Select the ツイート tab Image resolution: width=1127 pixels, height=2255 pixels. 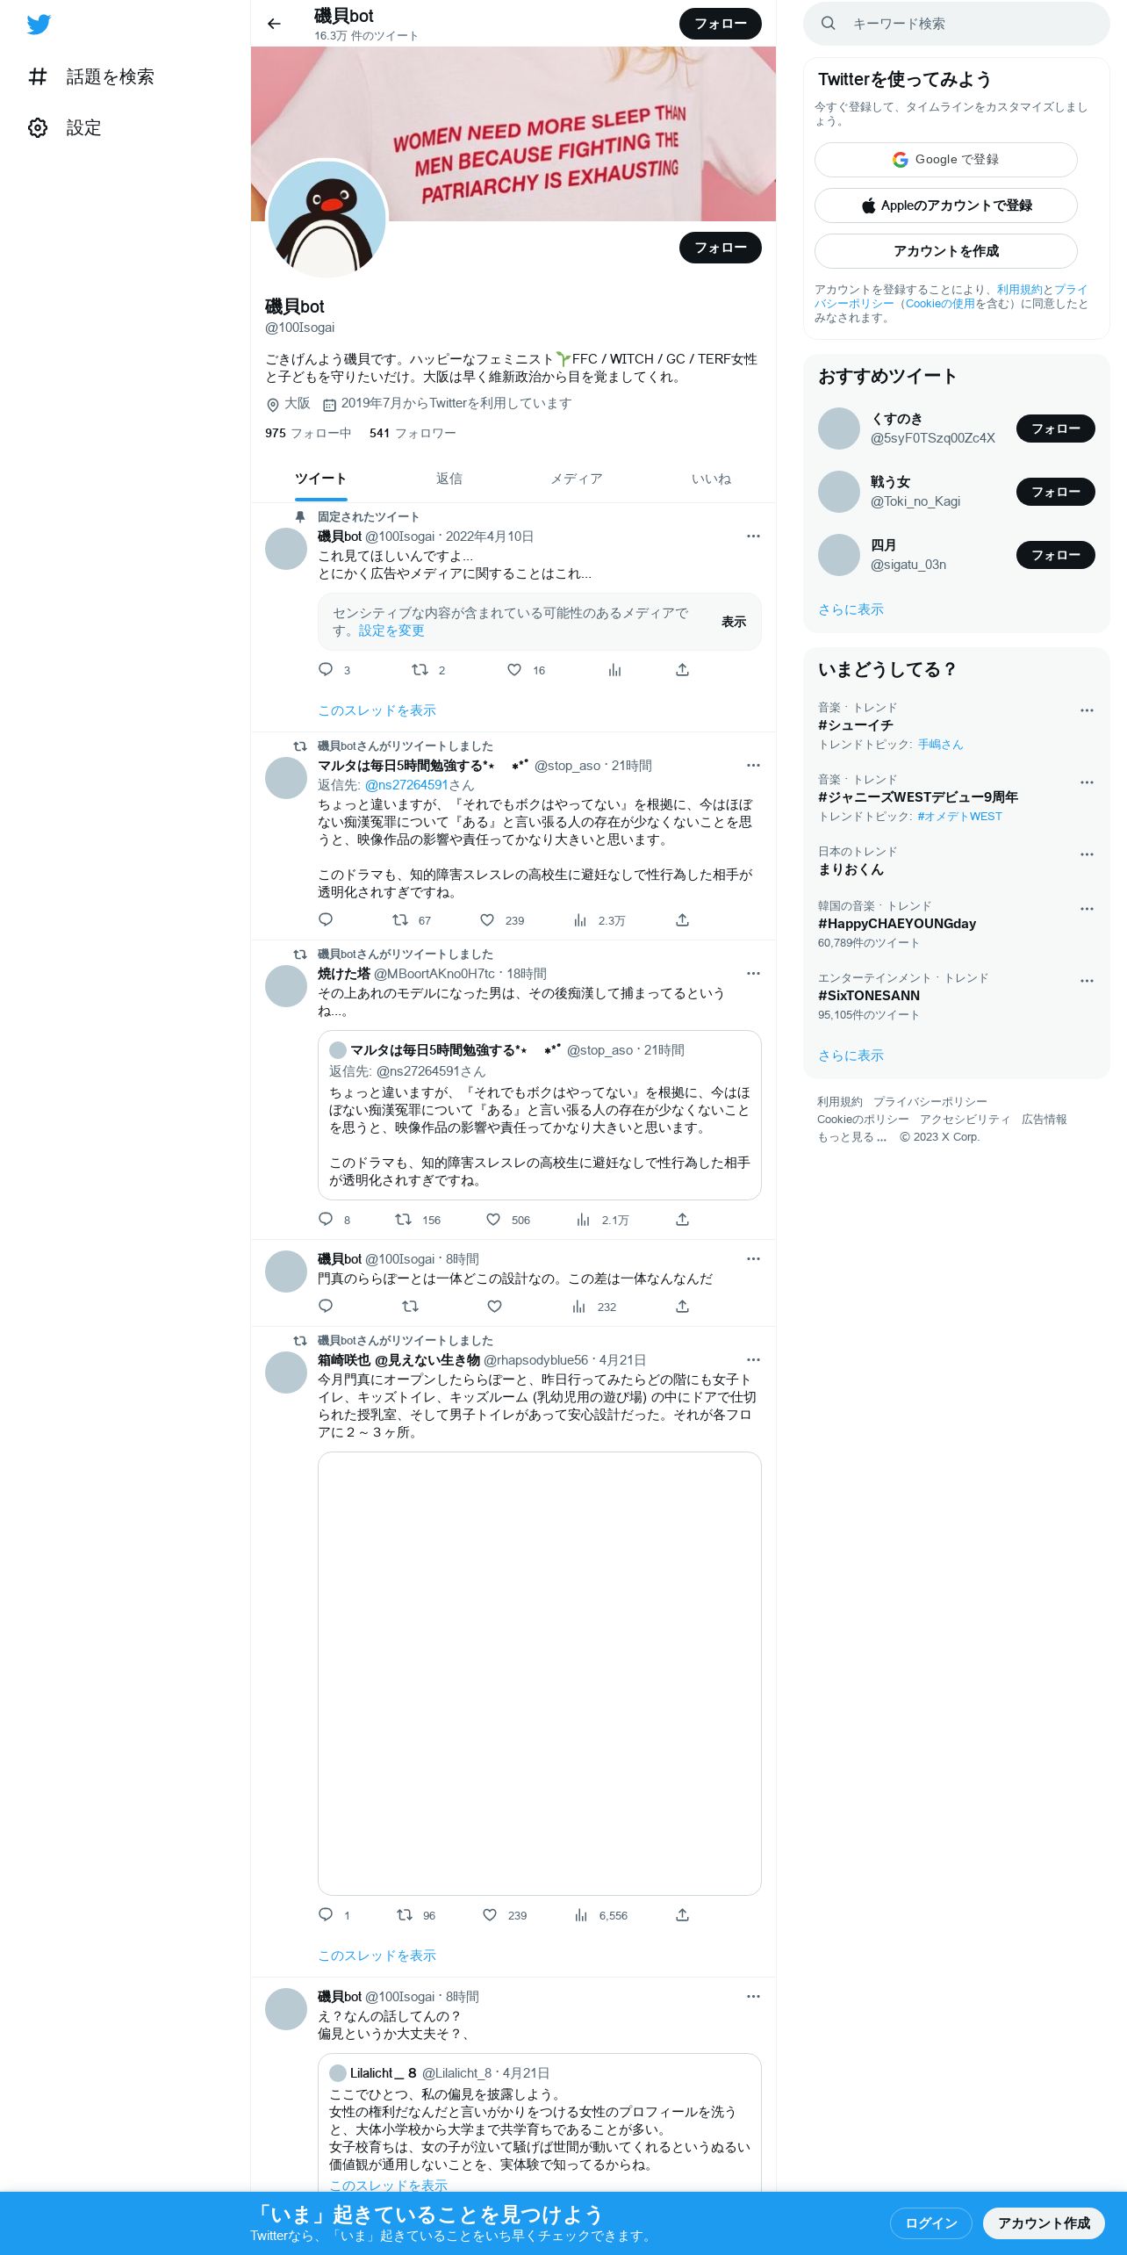tap(320, 479)
